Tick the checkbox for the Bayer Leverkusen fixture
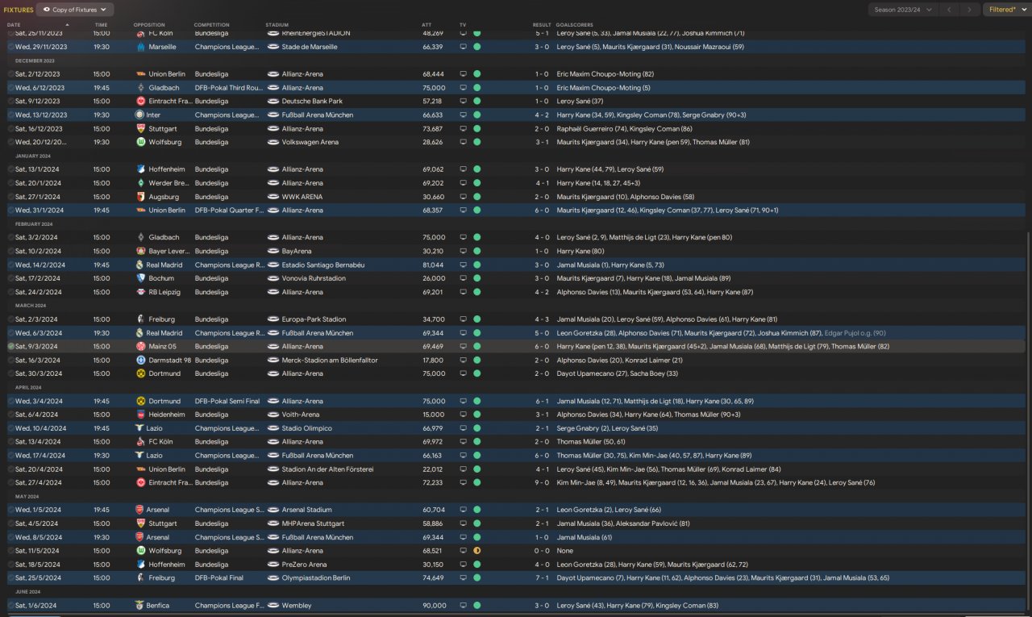The width and height of the screenshot is (1032, 617). click(10, 251)
